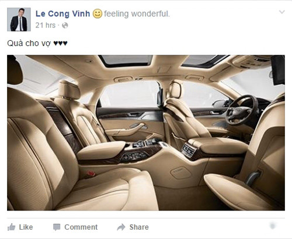Click the smiley feeling emoji
Image resolution: width=292 pixels, height=239 pixels.
(98, 14)
